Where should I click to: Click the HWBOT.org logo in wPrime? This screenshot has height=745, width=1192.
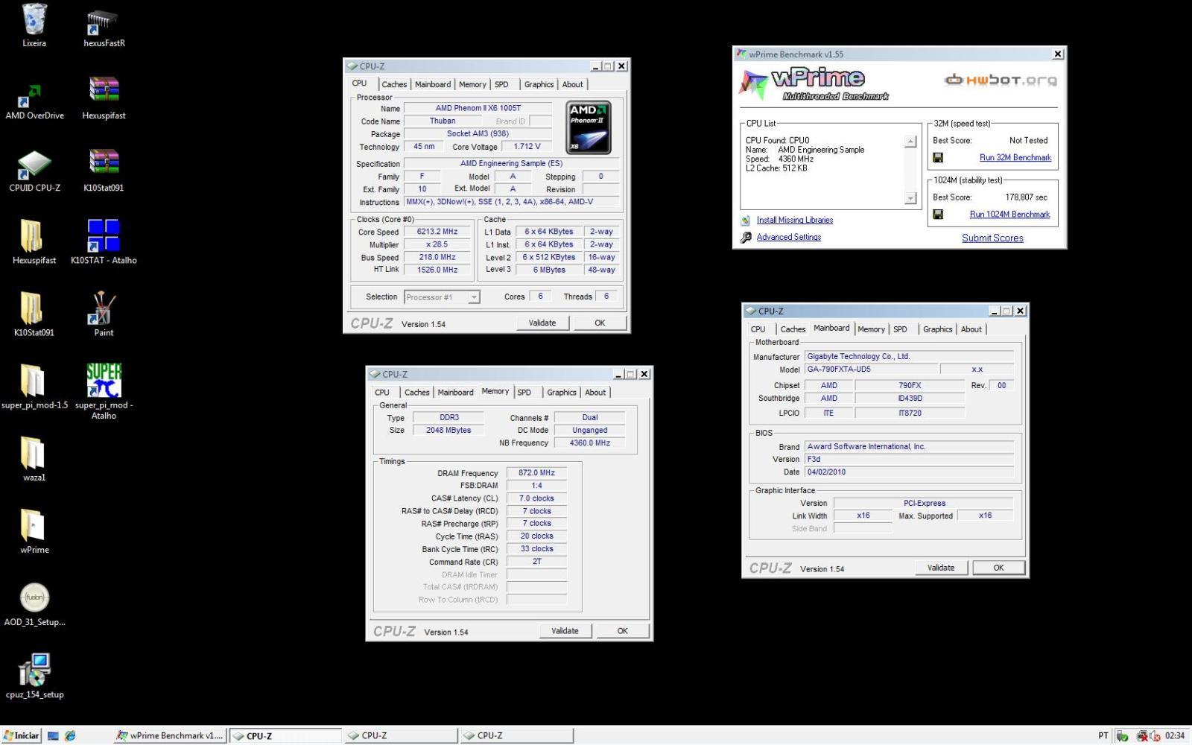(x=1001, y=80)
